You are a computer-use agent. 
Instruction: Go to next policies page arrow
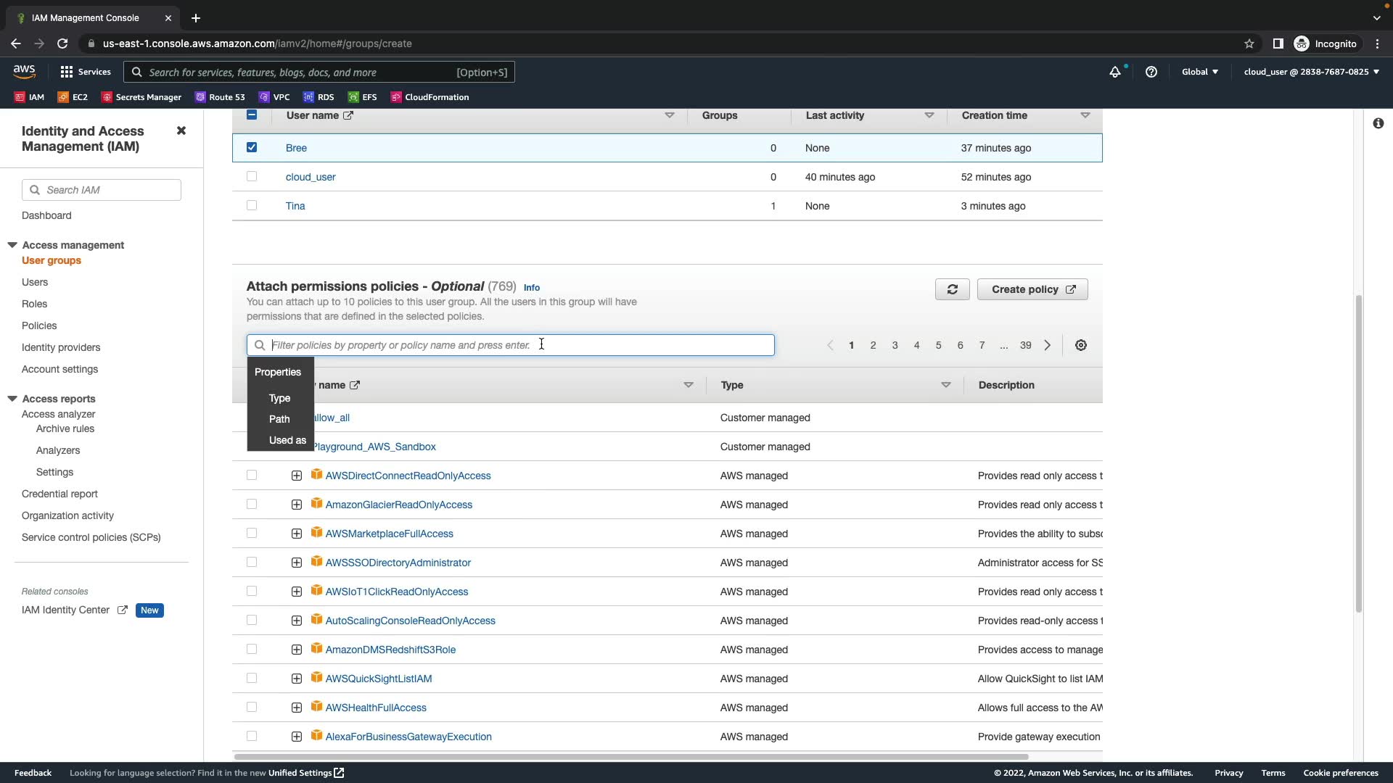pos(1047,345)
